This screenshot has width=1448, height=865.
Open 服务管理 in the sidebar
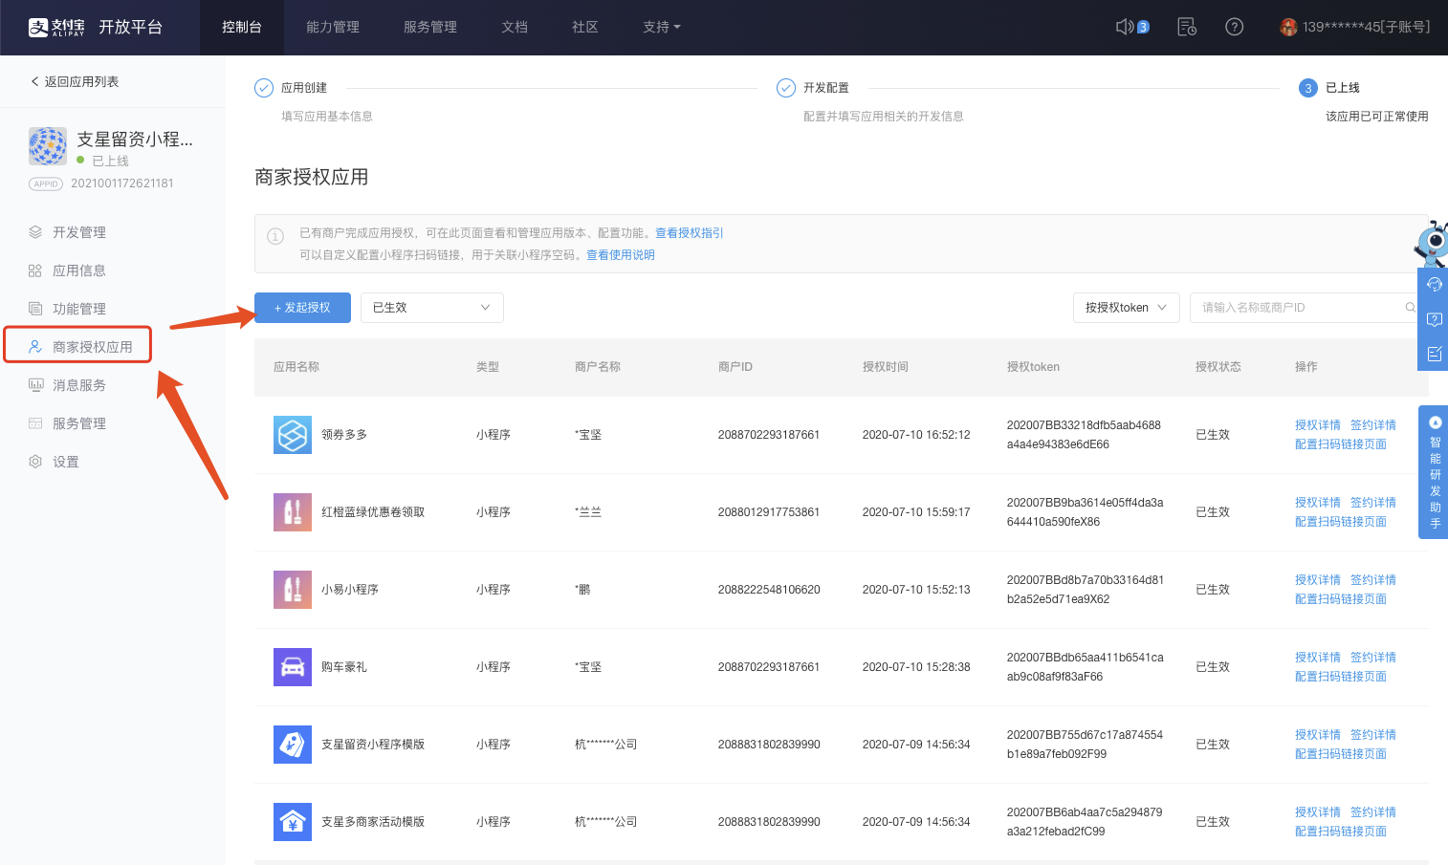coord(79,423)
